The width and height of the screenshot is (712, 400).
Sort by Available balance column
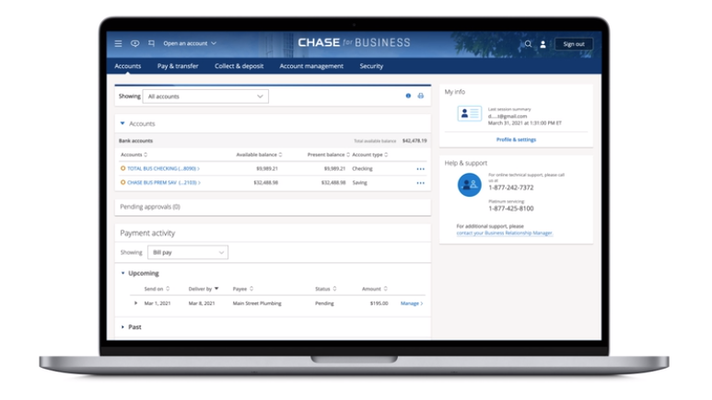click(x=259, y=154)
